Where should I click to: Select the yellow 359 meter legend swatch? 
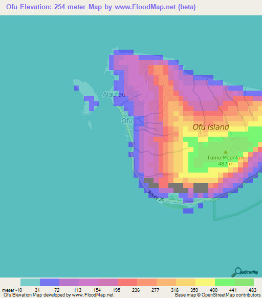click(205, 283)
